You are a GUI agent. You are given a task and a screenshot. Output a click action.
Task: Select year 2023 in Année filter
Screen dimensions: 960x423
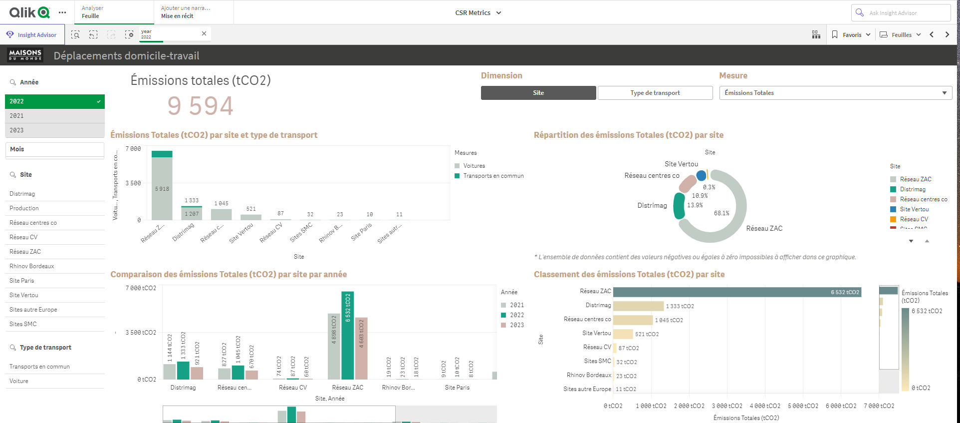[54, 130]
